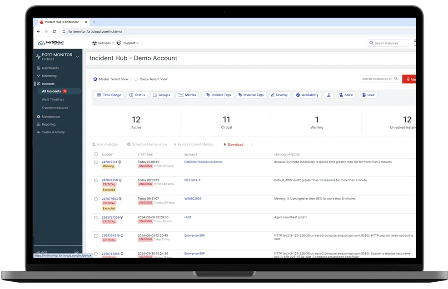Click the pin icon beside incident 2264354819
This screenshot has width=448, height=289.
[122, 235]
